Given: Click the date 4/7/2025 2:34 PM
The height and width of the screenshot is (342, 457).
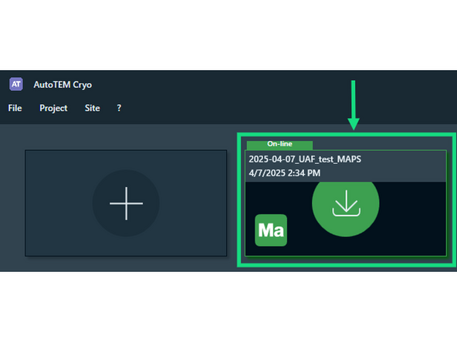Looking at the screenshot, I should 284,173.
